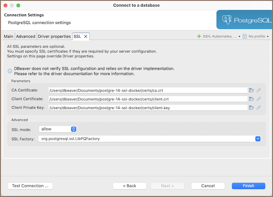Open the Driver properties tab
The width and height of the screenshot is (273, 197).
pos(54,36)
